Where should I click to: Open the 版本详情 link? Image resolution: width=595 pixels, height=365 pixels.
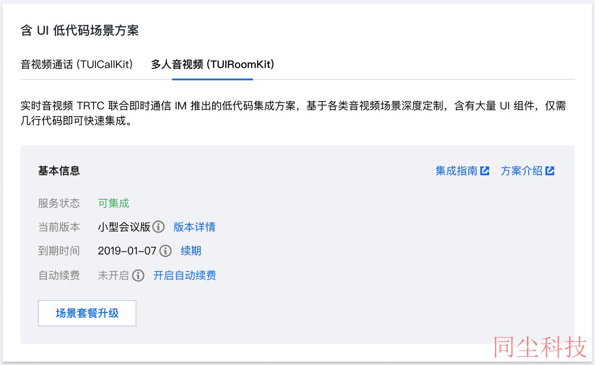pos(194,227)
